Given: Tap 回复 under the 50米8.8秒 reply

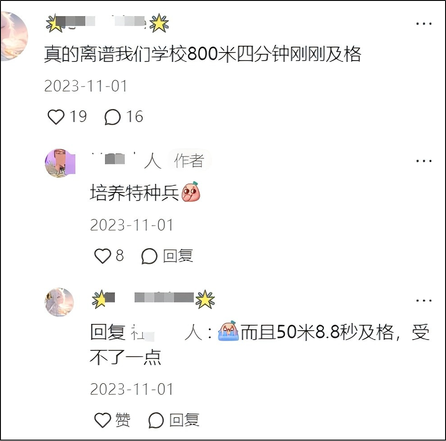Looking at the screenshot, I should tap(184, 420).
